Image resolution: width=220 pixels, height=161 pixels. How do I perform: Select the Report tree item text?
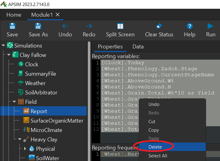coord(39,111)
